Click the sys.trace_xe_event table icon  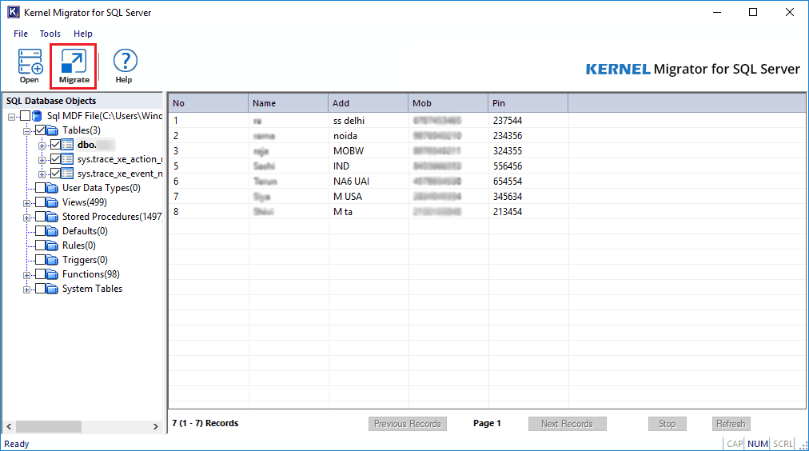point(67,174)
